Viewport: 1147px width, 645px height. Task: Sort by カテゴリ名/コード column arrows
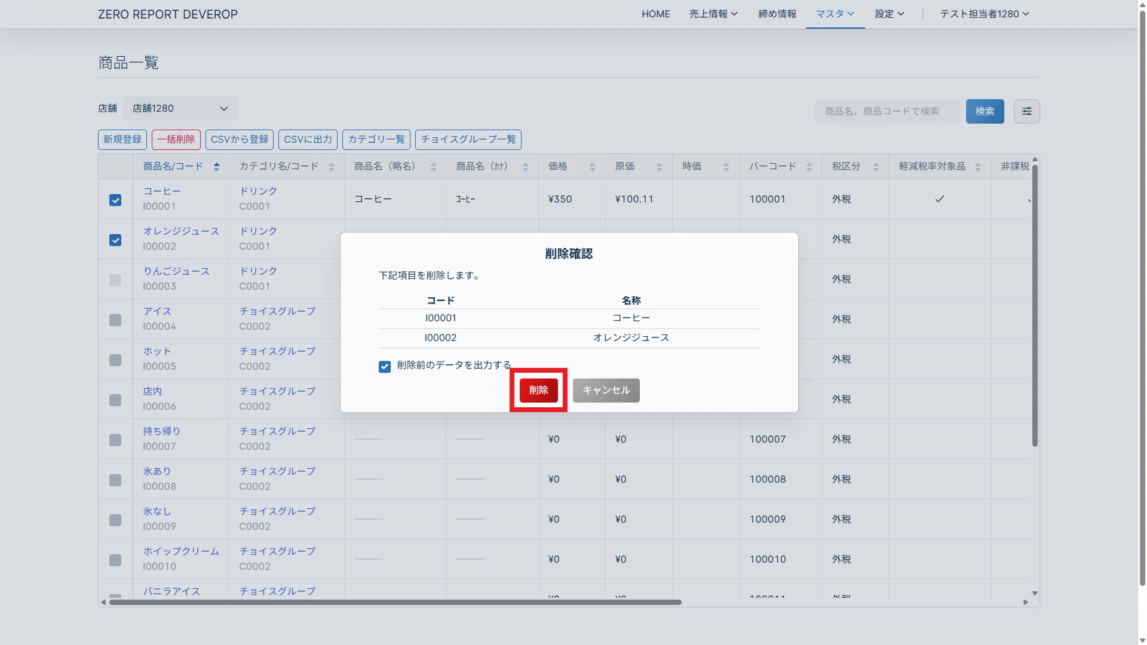pyautogui.click(x=331, y=167)
